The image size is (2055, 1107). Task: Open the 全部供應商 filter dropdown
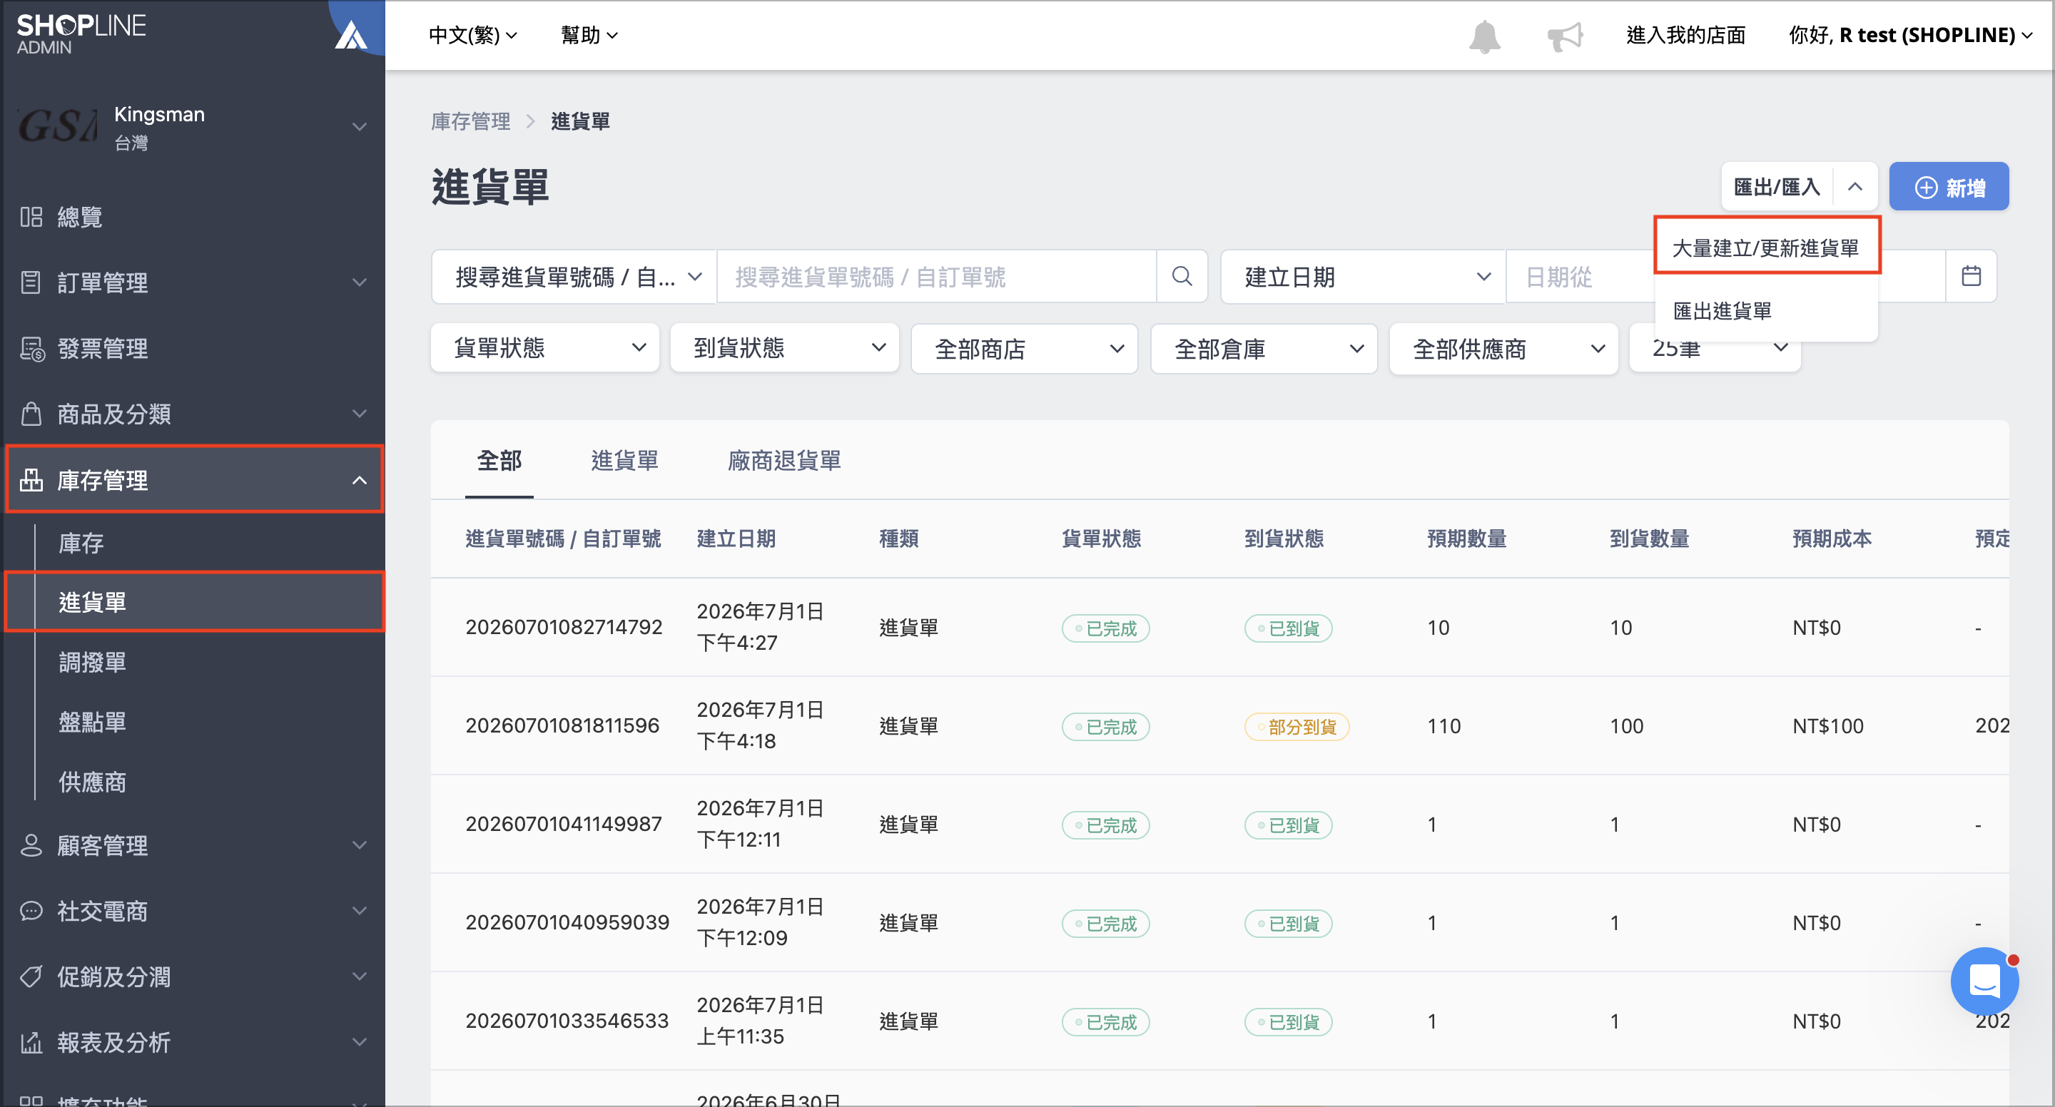click(1503, 349)
